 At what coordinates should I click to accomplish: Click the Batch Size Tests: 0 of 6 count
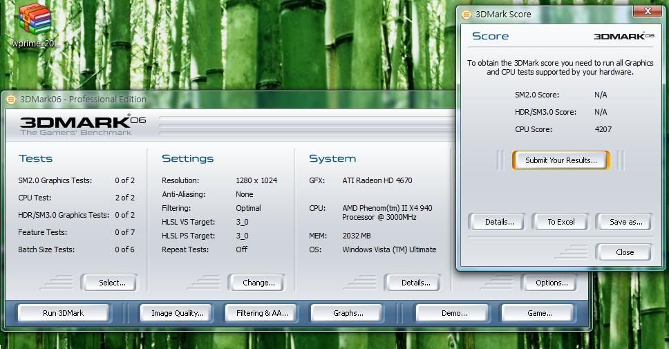coord(124,249)
